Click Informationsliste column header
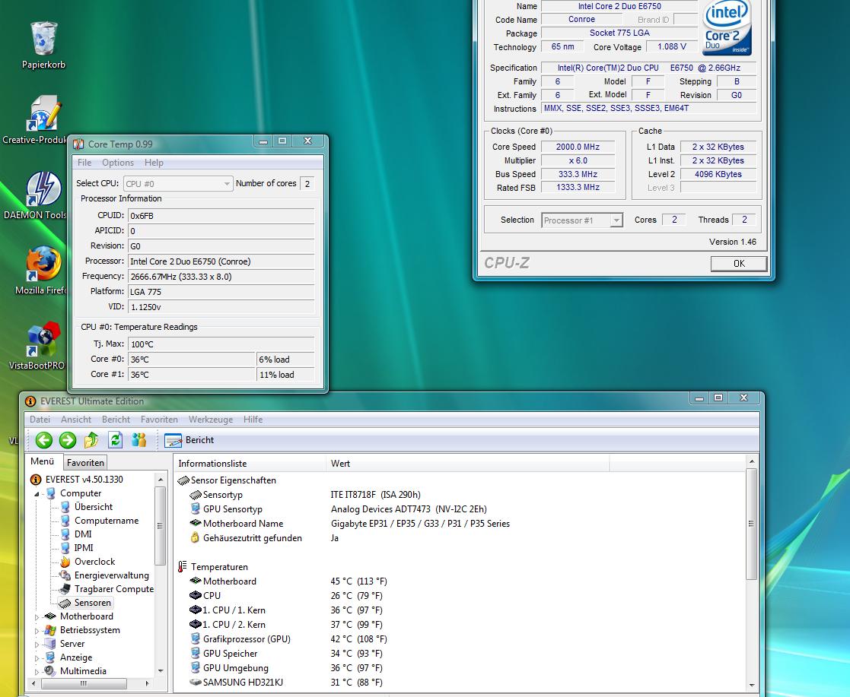Image resolution: width=850 pixels, height=697 pixels. [250, 464]
